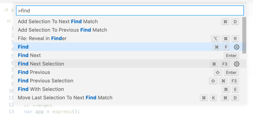Image resolution: width=253 pixels, height=116 pixels.
Task: Choose Add Selection To Previous Find Match
Action: (x=62, y=30)
